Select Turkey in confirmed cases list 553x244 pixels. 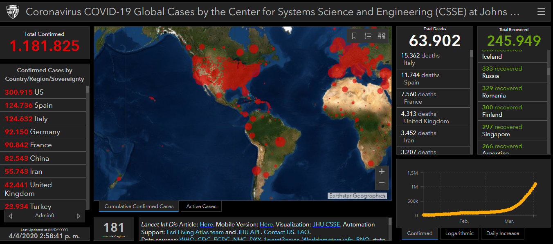coord(43,205)
